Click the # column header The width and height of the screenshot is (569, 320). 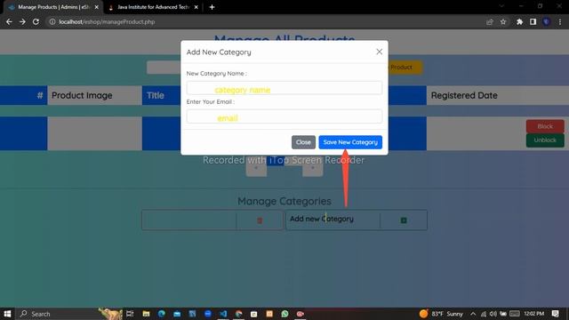[24, 95]
